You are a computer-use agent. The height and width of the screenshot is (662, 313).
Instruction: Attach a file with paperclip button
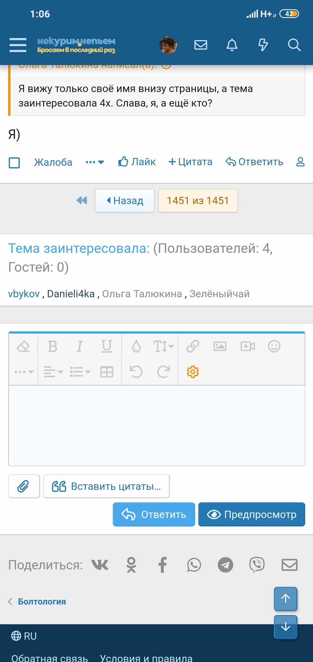[x=24, y=486]
